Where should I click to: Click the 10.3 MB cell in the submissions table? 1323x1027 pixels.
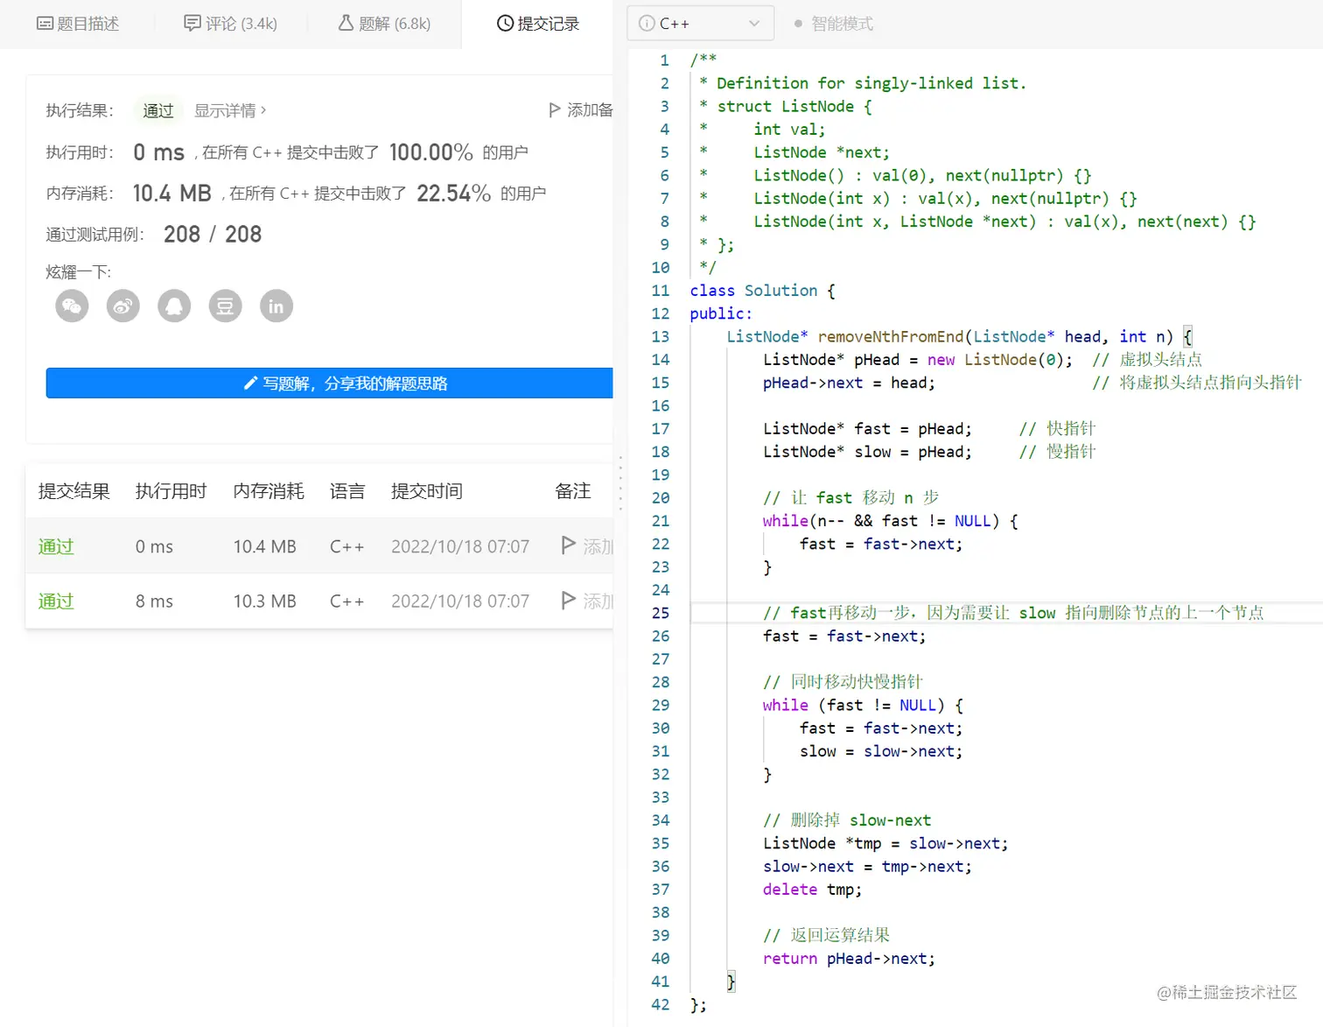(265, 601)
